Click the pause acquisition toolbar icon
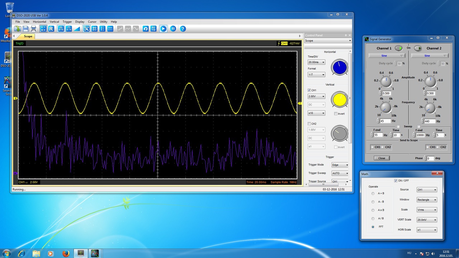Screen dimensions: 459x258 coord(173,29)
